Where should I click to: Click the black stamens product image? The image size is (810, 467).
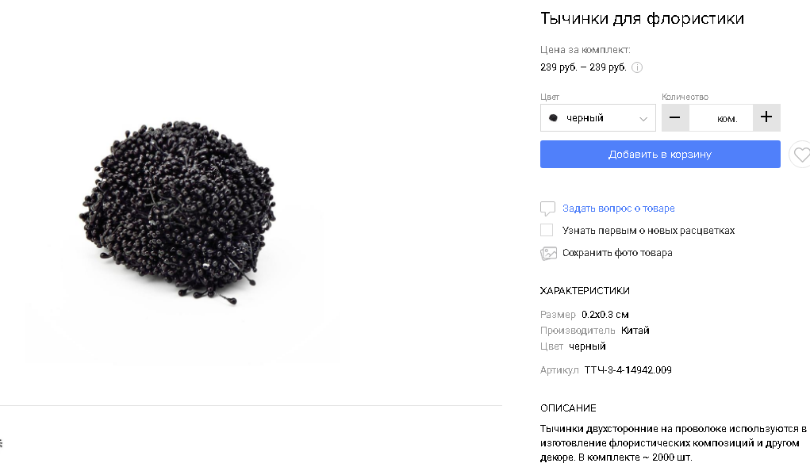177,212
